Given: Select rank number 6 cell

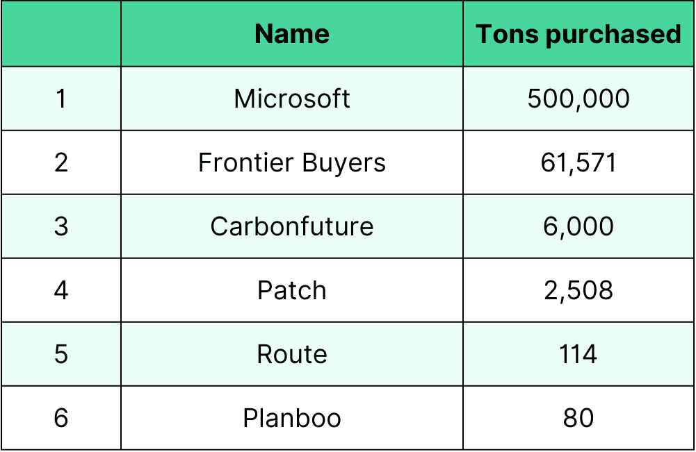Looking at the screenshot, I should click(61, 418).
